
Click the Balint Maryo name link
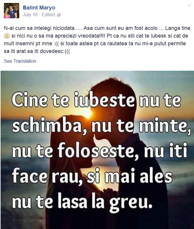point(39,8)
